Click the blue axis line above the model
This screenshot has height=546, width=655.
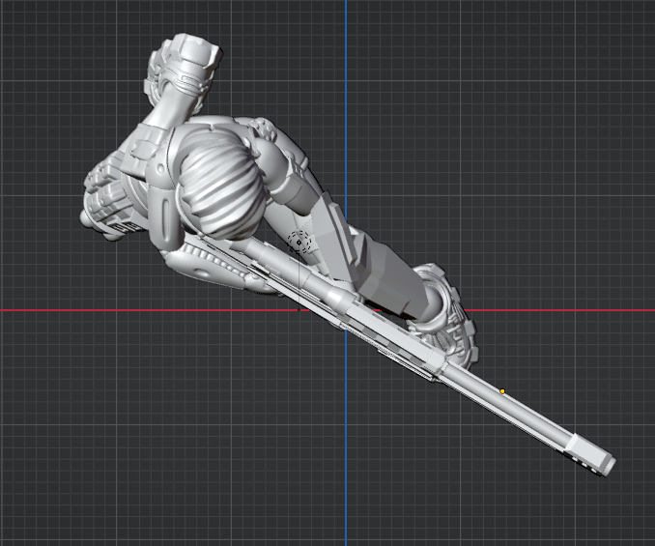[346, 58]
